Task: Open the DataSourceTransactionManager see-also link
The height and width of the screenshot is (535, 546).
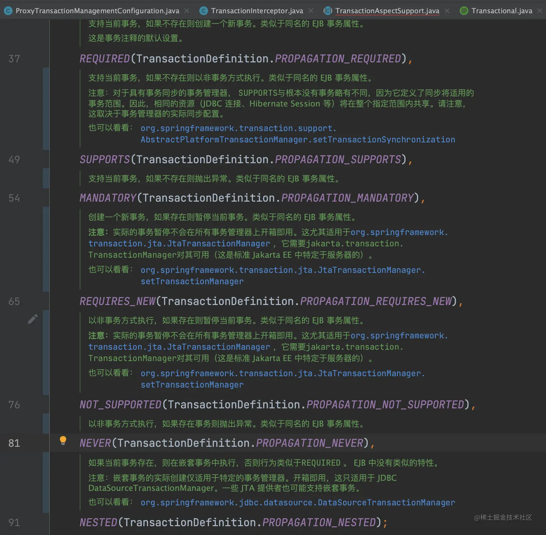Action: point(298,503)
